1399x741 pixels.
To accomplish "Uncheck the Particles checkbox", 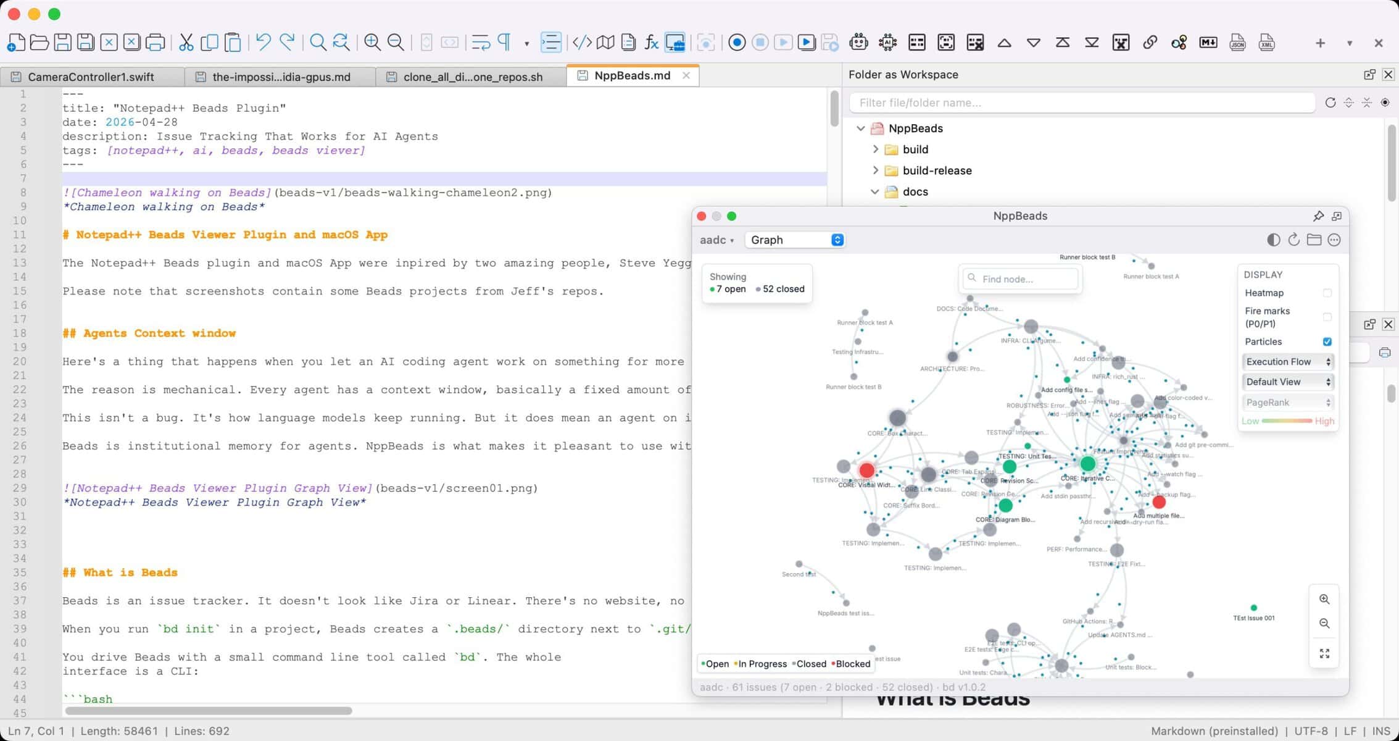I will pos(1327,342).
